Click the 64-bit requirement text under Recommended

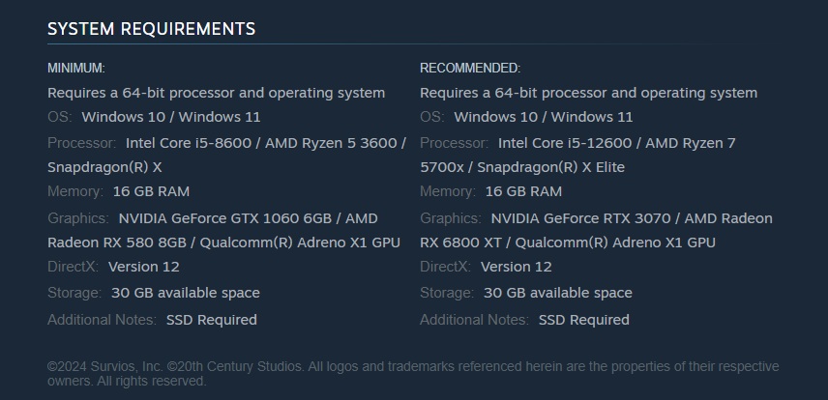588,93
